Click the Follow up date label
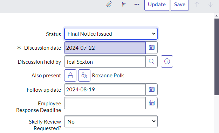 (x=44, y=90)
